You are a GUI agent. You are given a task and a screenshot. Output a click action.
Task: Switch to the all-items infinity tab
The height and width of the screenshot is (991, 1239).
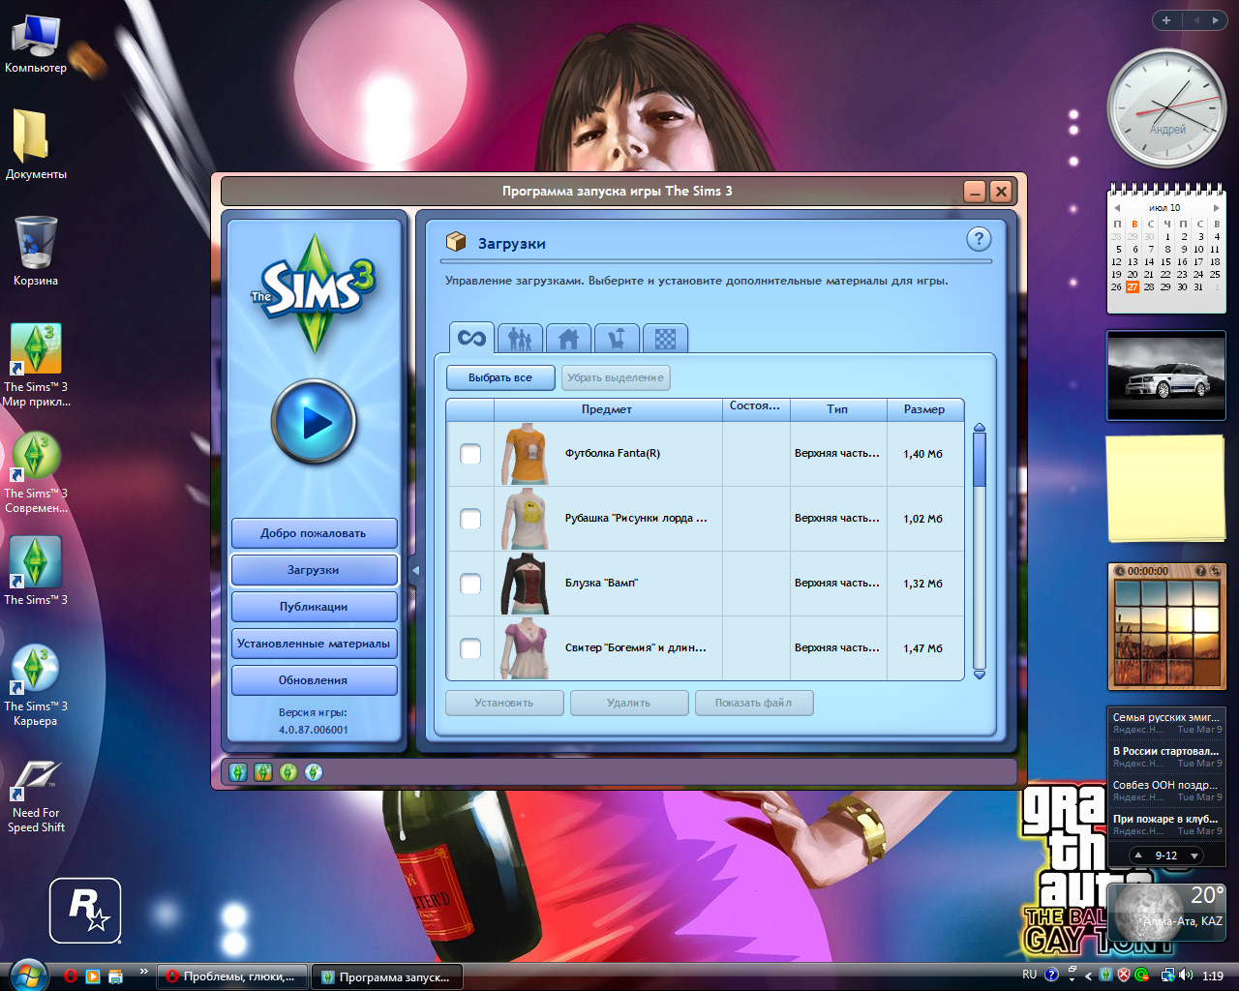coord(472,338)
